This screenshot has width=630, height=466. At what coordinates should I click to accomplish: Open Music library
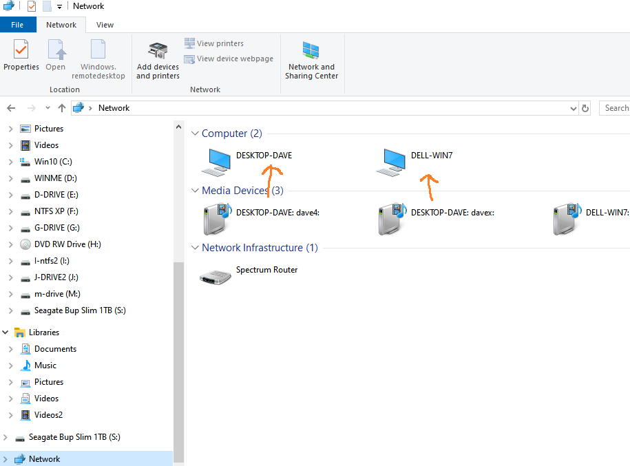point(45,366)
